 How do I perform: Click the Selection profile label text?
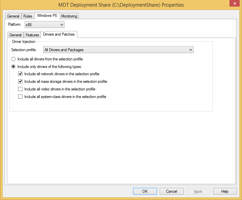(x=24, y=50)
